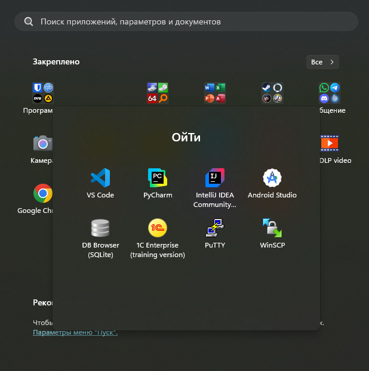Open the Office apps folder with Word and Excel
This screenshot has height=371, width=369.
tap(215, 93)
